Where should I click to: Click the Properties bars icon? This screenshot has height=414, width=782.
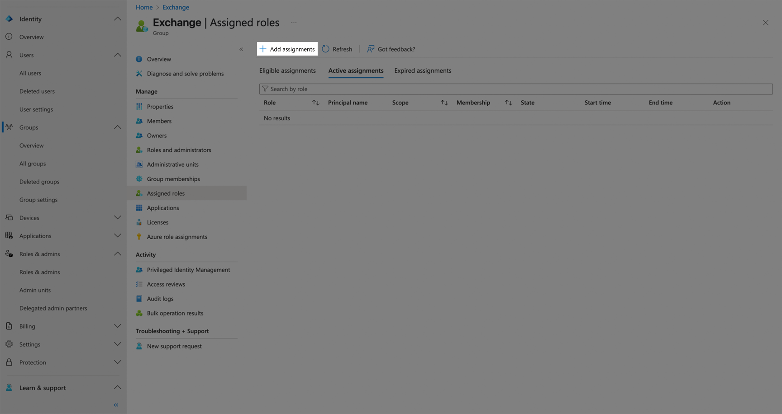point(139,106)
